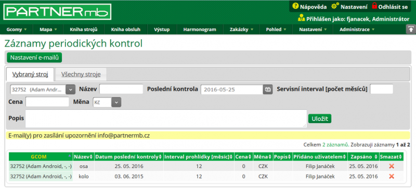
Task: Open Harmonogram menu item
Action: click(x=200, y=30)
